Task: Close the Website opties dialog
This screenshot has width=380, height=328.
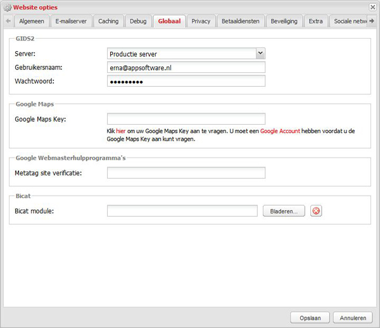Action: 373,7
